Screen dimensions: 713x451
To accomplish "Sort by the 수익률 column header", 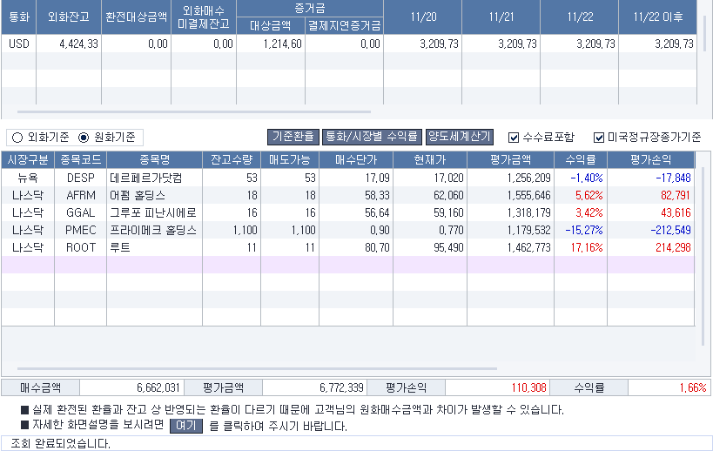I will point(581,159).
